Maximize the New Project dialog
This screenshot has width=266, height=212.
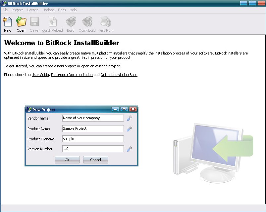(124, 109)
